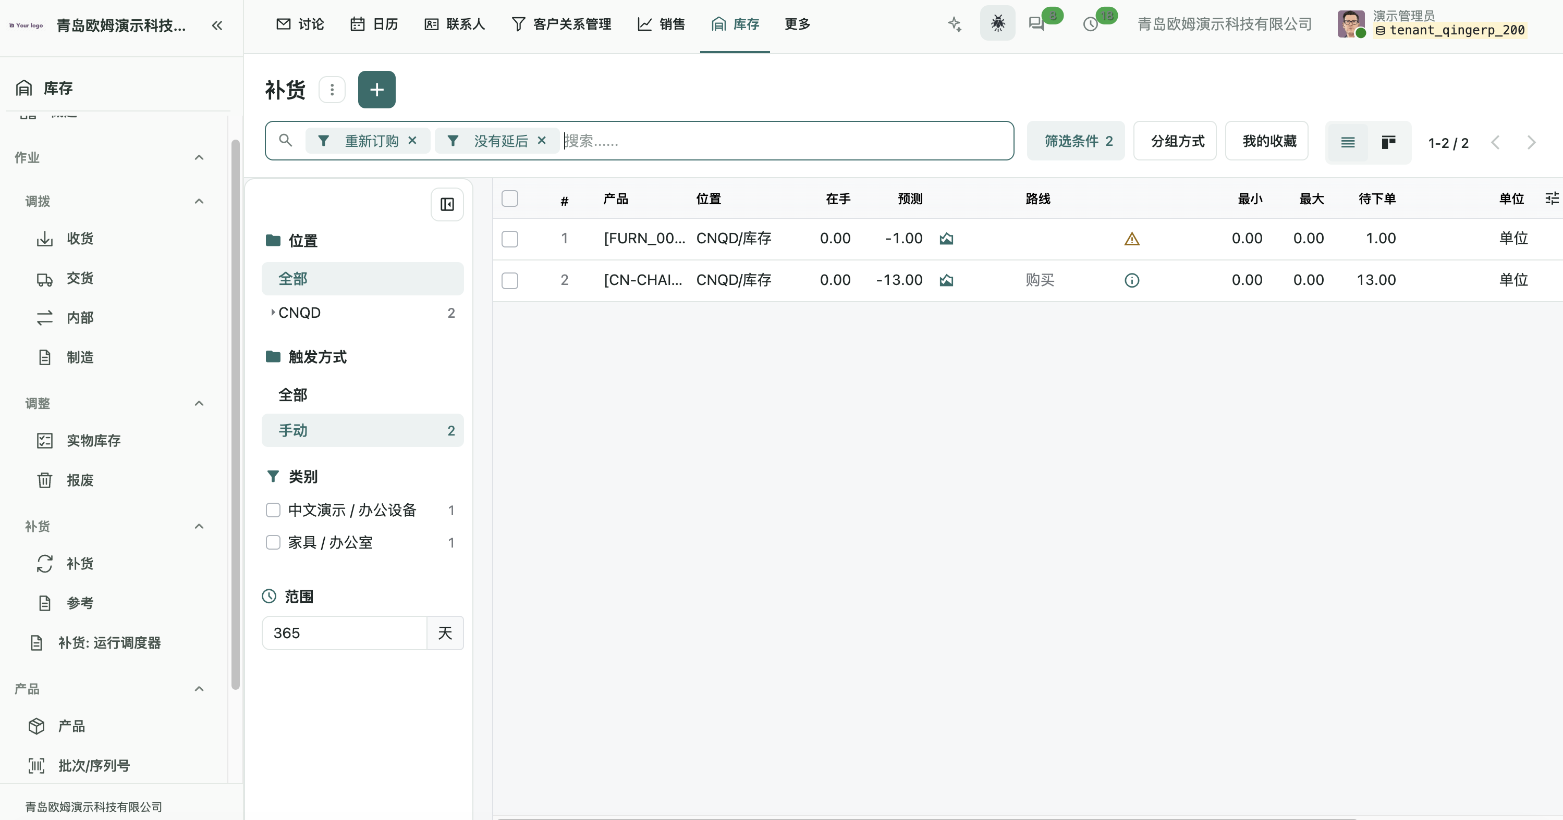Open the debug bug icon menu

click(x=997, y=23)
